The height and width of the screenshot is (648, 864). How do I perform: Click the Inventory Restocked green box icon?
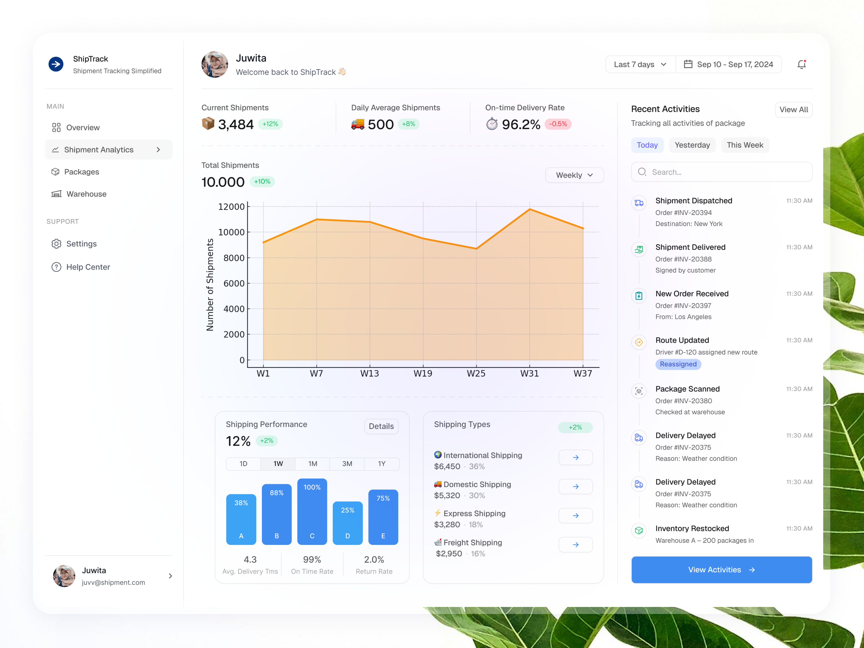point(639,531)
